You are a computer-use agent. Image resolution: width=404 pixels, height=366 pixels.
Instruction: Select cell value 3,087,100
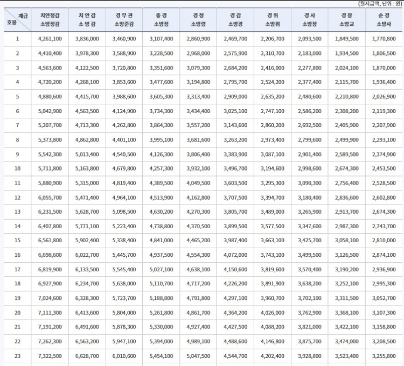(273, 154)
